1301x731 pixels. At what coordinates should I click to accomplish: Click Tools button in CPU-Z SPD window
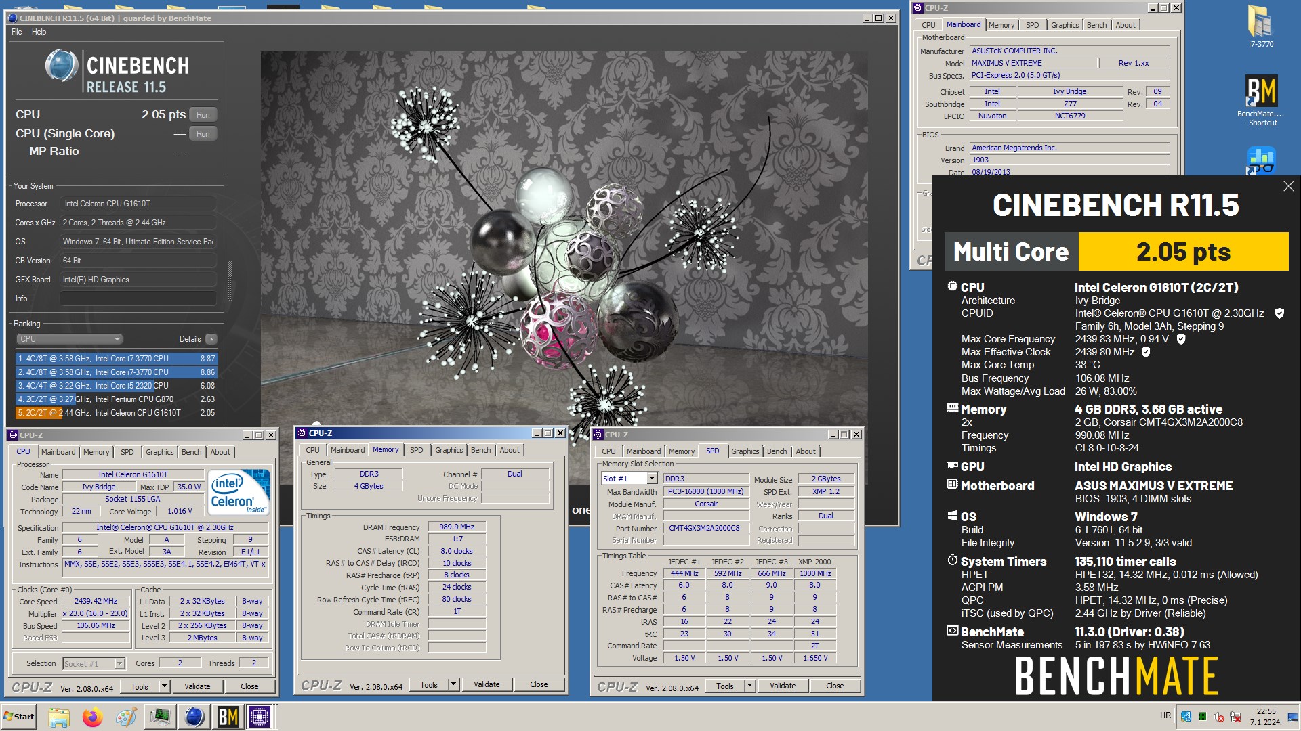pyautogui.click(x=725, y=686)
